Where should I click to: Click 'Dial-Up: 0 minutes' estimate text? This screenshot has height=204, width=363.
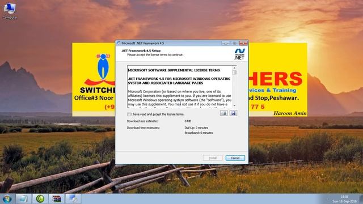tap(196, 127)
